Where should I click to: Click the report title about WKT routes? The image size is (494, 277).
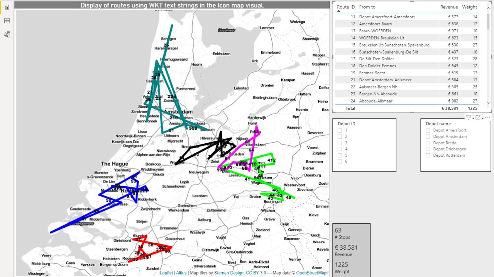172,5
